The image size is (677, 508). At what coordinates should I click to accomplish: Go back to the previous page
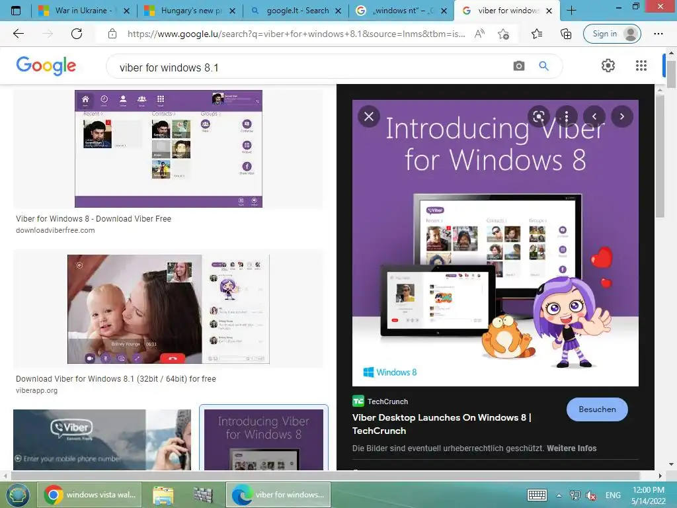pyautogui.click(x=18, y=34)
